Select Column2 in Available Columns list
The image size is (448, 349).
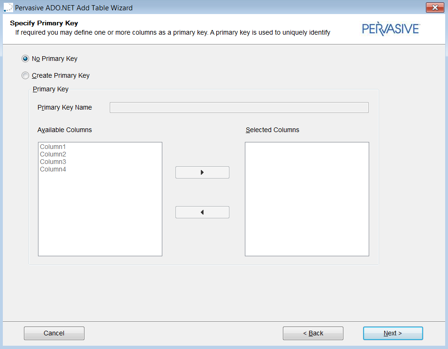[53, 154]
